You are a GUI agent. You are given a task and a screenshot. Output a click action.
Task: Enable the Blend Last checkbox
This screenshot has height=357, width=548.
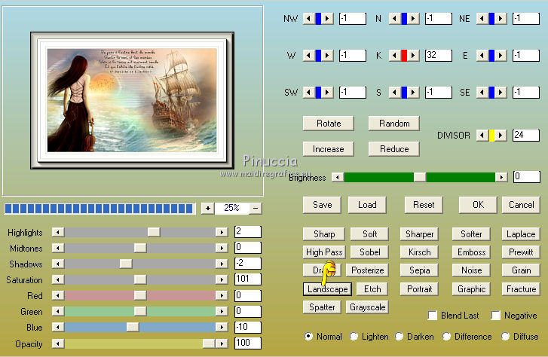433,316
